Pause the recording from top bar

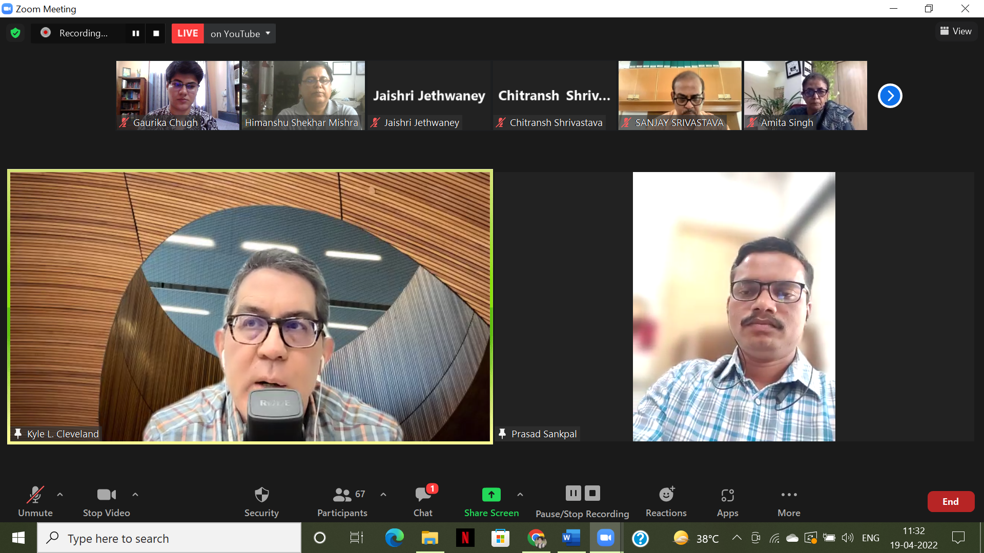click(x=136, y=33)
